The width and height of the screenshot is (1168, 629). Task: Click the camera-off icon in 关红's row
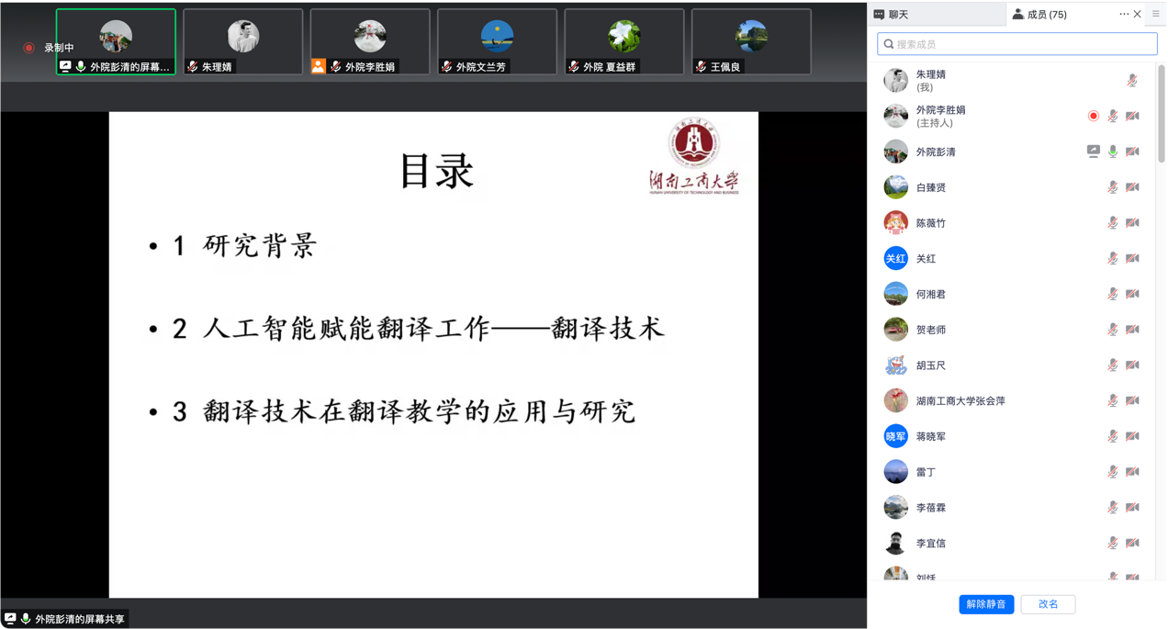(x=1132, y=259)
